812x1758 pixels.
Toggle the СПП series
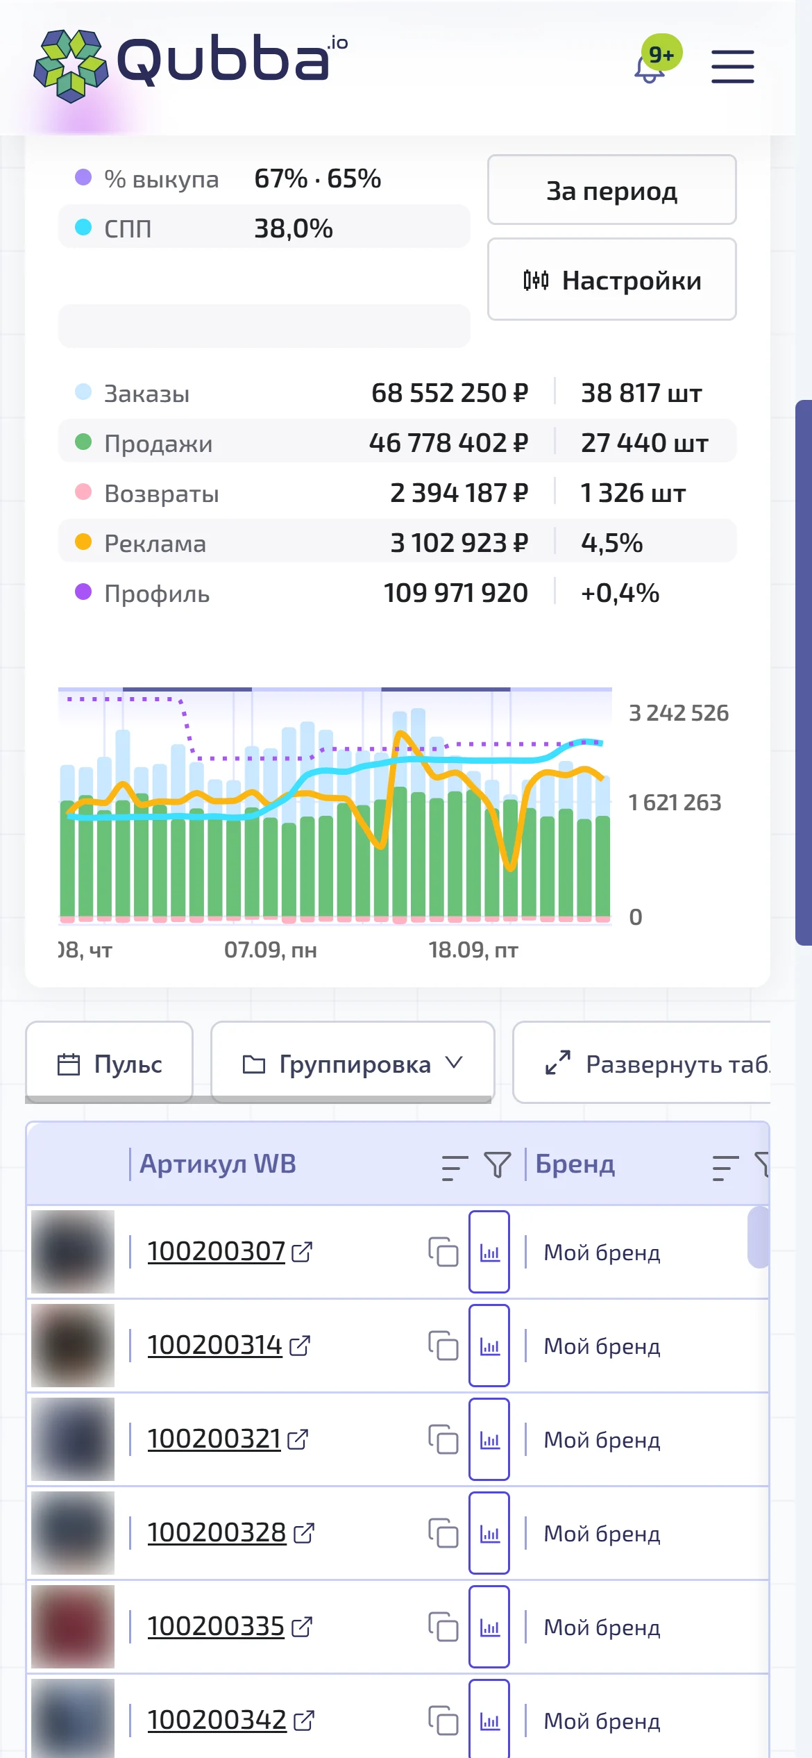click(264, 227)
